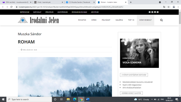
Task: Open the A HÓNAP ALKOTÓJÁNAK ADATLAPJA button
Action: click(134, 75)
